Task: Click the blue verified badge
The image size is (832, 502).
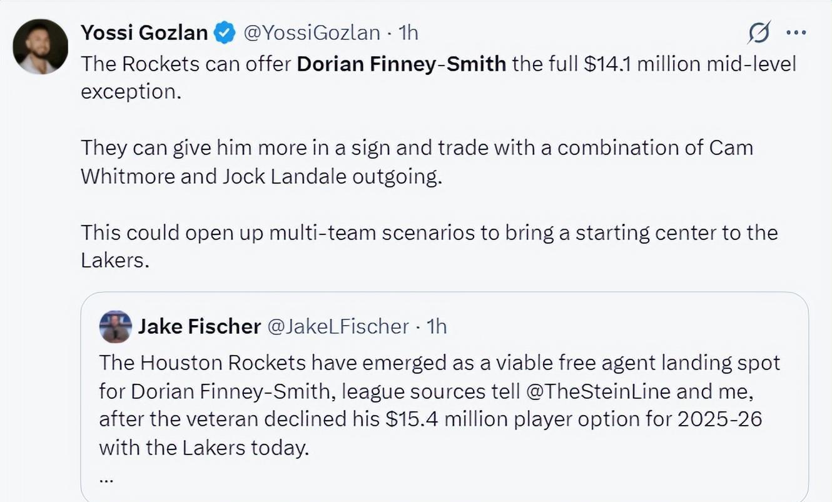Action: coord(225,33)
